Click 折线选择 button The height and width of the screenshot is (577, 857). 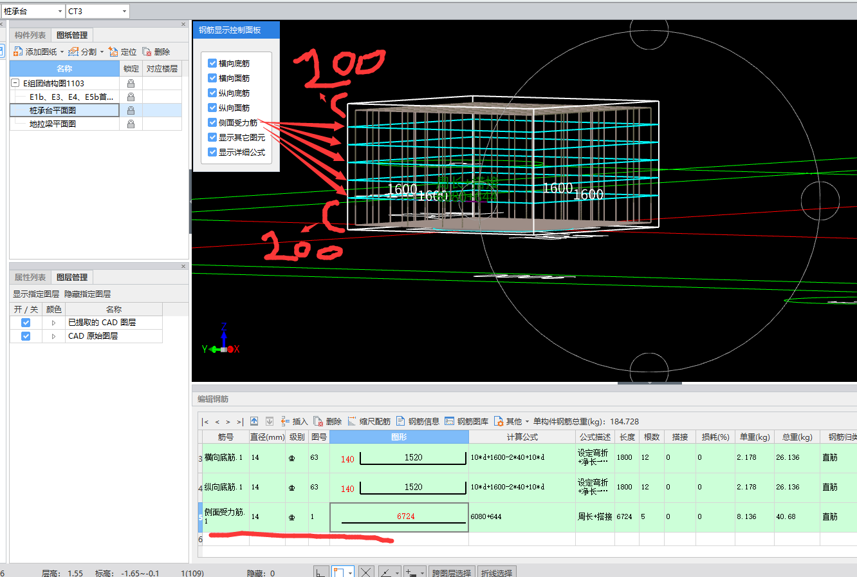497,572
